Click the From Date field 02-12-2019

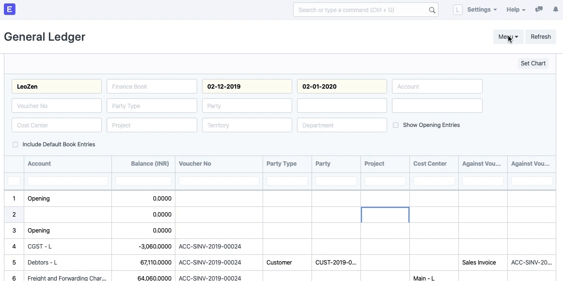(247, 87)
